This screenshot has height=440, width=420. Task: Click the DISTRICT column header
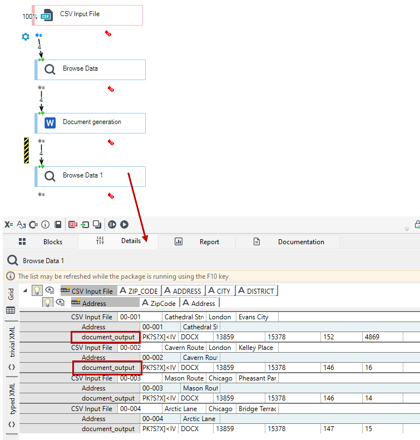point(256,291)
